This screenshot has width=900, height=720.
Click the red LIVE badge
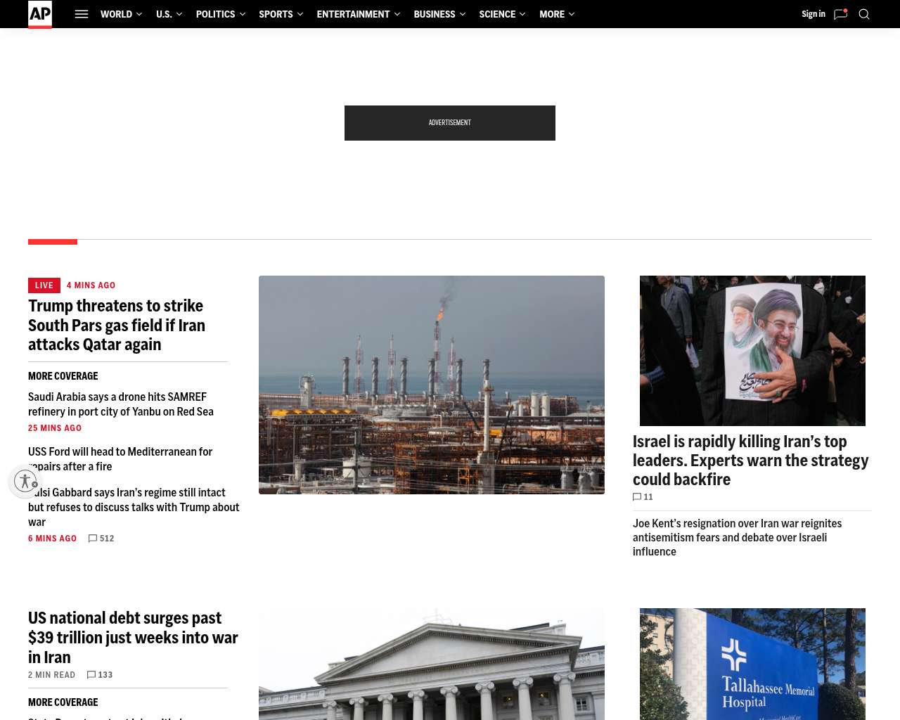(44, 285)
